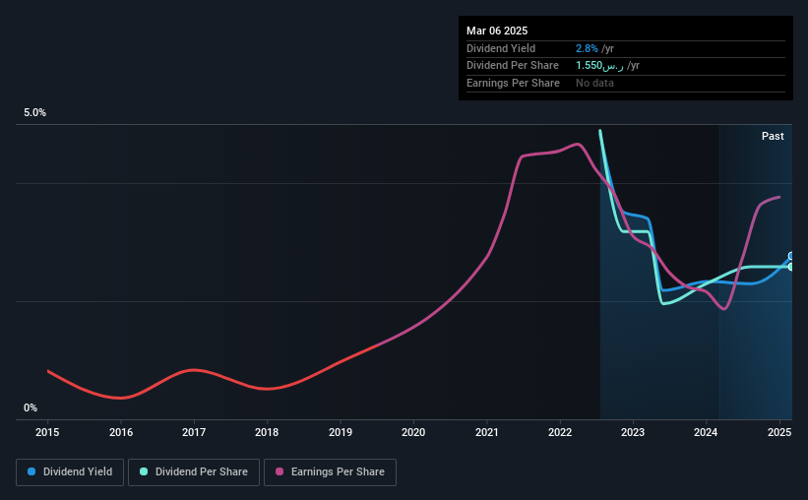The height and width of the screenshot is (500, 808).
Task: Click the 2025 x-axis label
Action: click(779, 432)
